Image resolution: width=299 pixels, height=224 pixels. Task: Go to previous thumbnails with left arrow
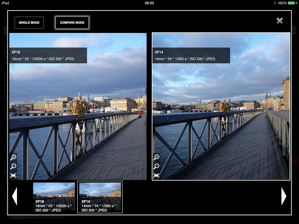point(15,196)
